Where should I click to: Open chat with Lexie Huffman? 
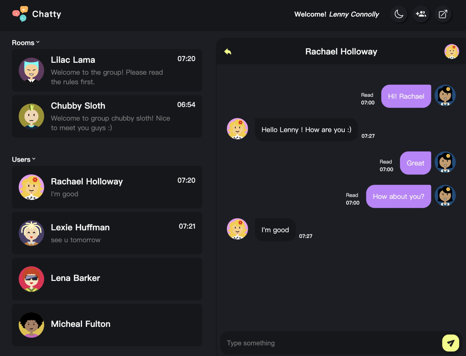[107, 233]
